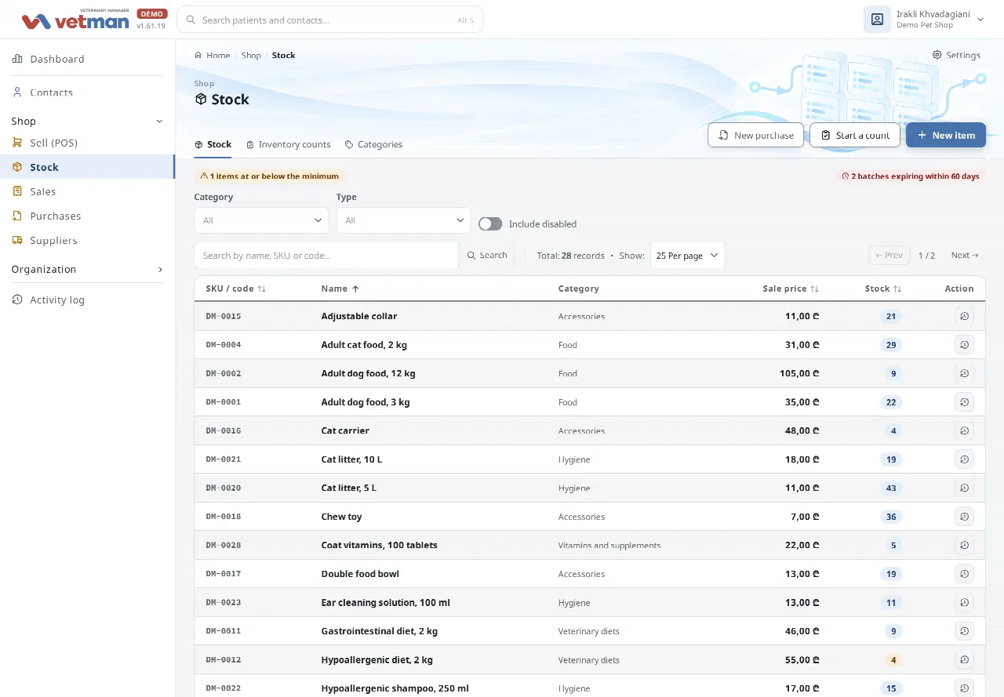Viewport: 1004px width, 697px height.
Task: Open history icon for Chew toy row
Action: pos(964,517)
